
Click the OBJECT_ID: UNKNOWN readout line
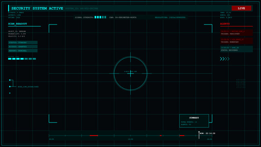[x=17, y=31]
